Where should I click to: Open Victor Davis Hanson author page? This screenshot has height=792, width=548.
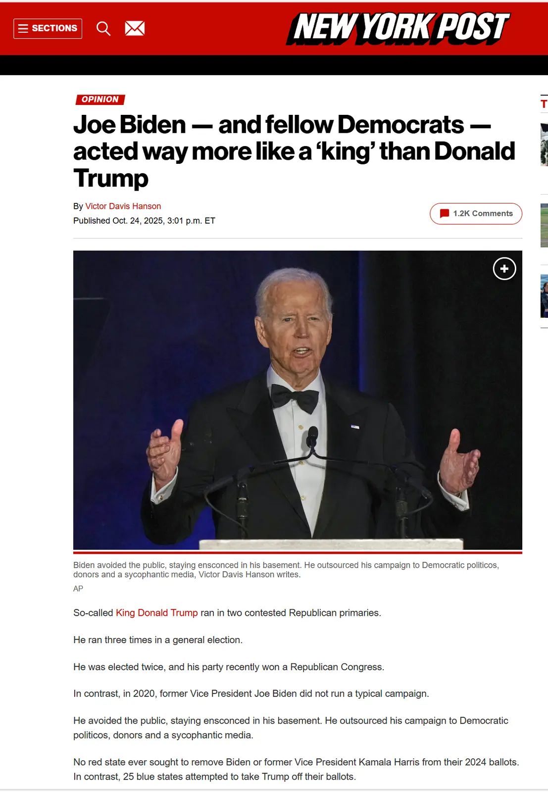[x=123, y=206]
